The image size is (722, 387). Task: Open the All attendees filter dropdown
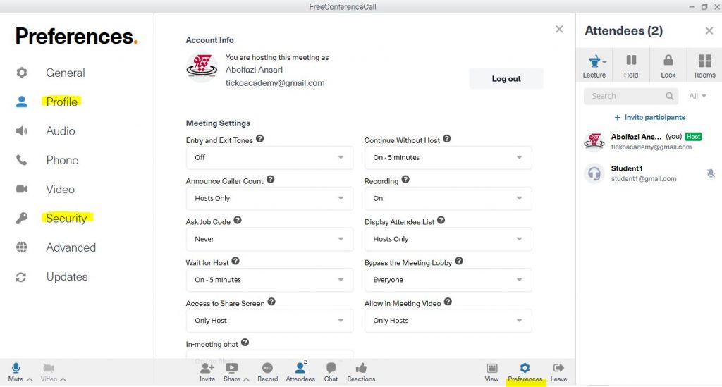[697, 96]
